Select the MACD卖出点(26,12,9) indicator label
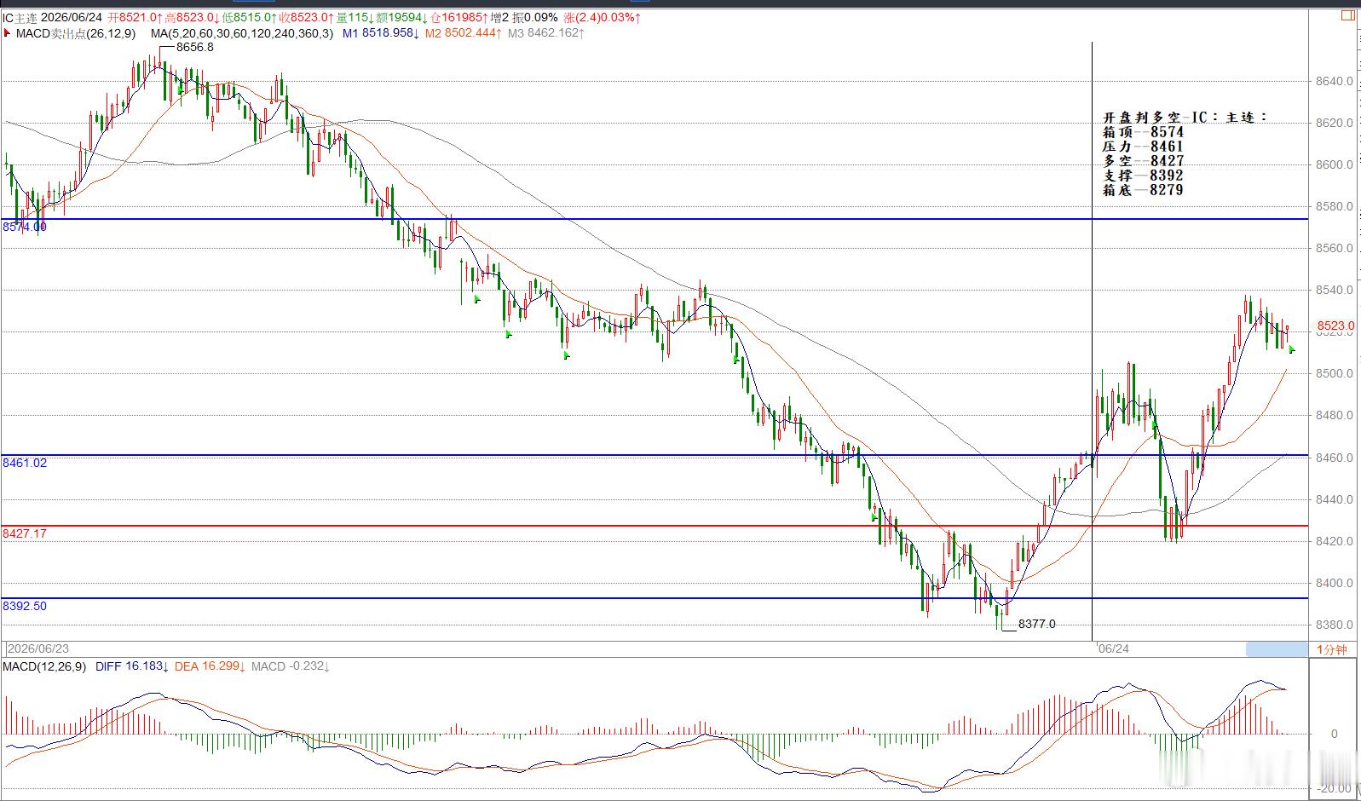This screenshot has width=1361, height=801. pyautogui.click(x=76, y=33)
